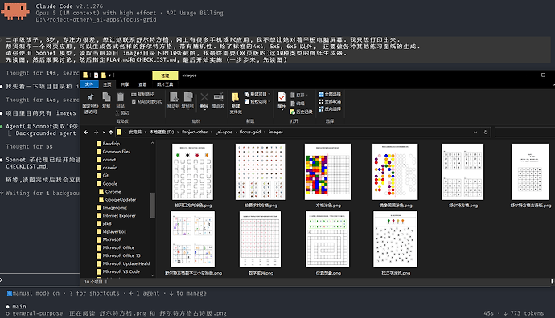Click focus-grid in the breadcrumb path
The image size is (555, 318).
(x=250, y=132)
